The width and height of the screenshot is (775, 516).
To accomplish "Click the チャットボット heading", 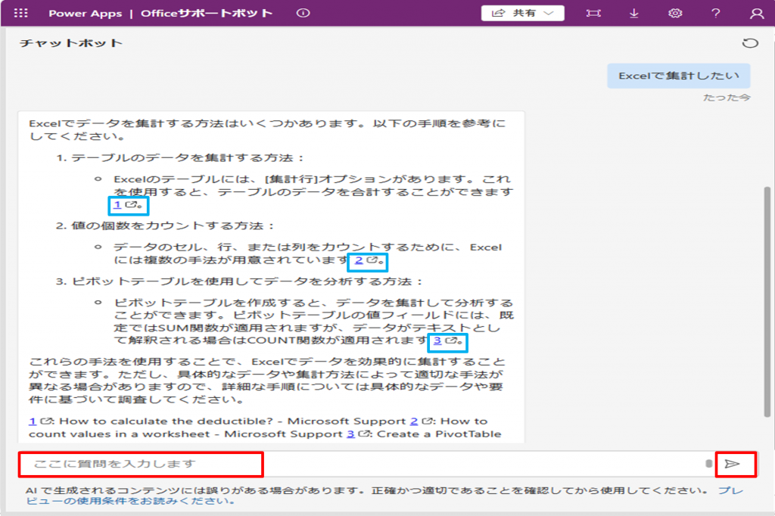I will tap(71, 43).
